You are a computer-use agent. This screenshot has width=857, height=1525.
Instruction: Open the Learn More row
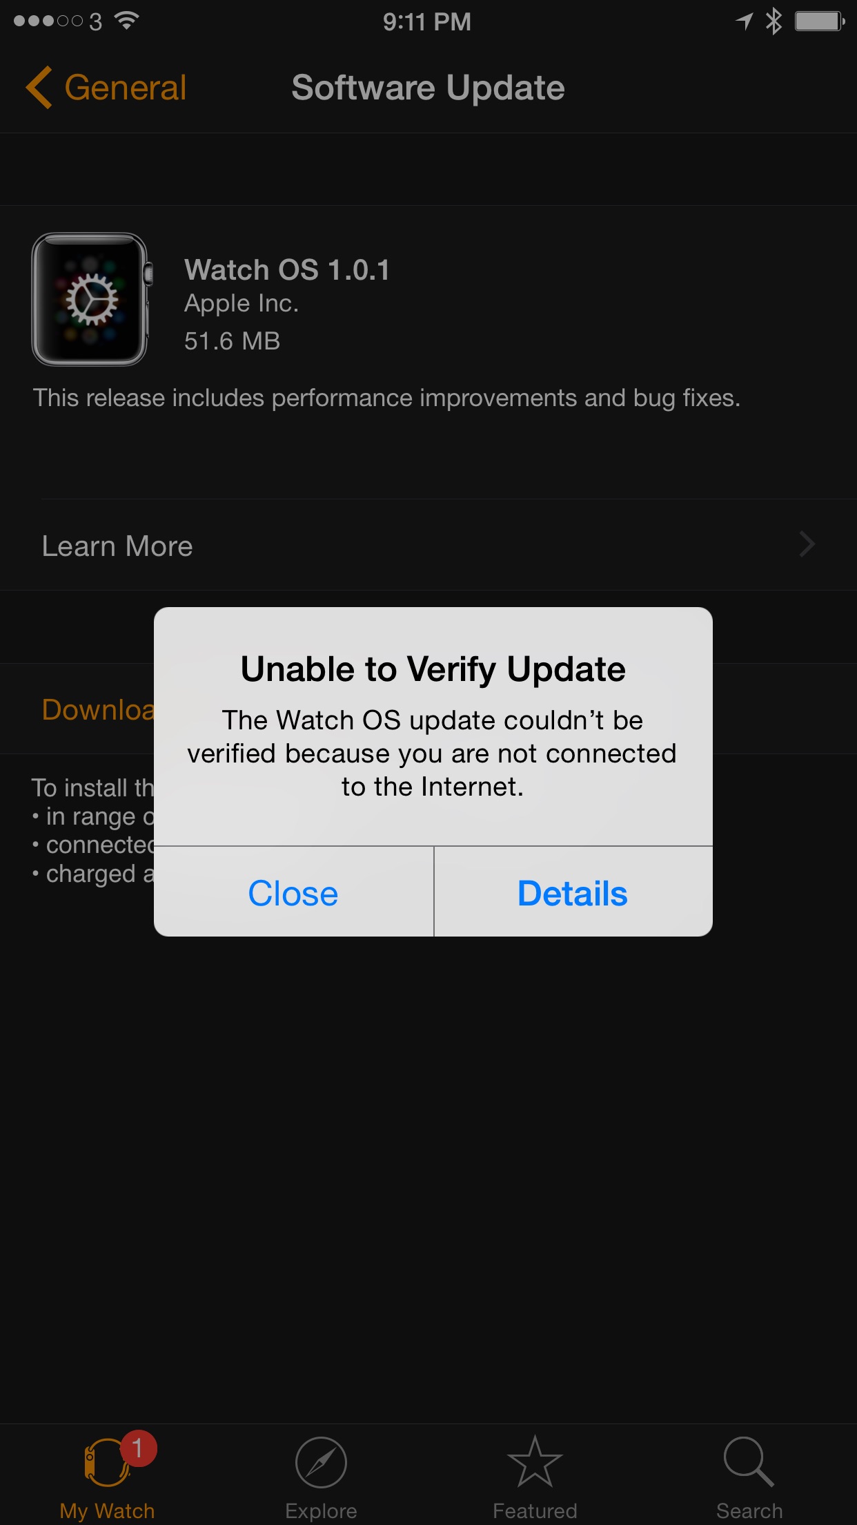(428, 545)
